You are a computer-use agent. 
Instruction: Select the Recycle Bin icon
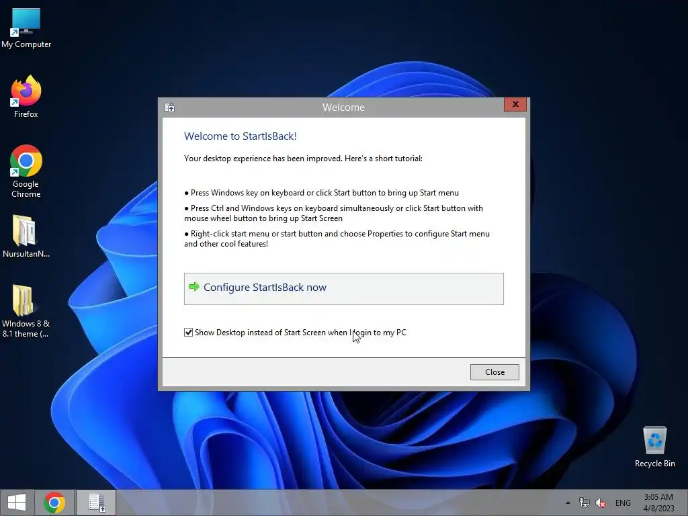(654, 447)
